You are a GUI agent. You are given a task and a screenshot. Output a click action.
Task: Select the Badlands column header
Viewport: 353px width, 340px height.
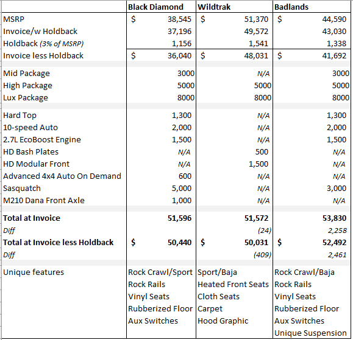click(291, 7)
